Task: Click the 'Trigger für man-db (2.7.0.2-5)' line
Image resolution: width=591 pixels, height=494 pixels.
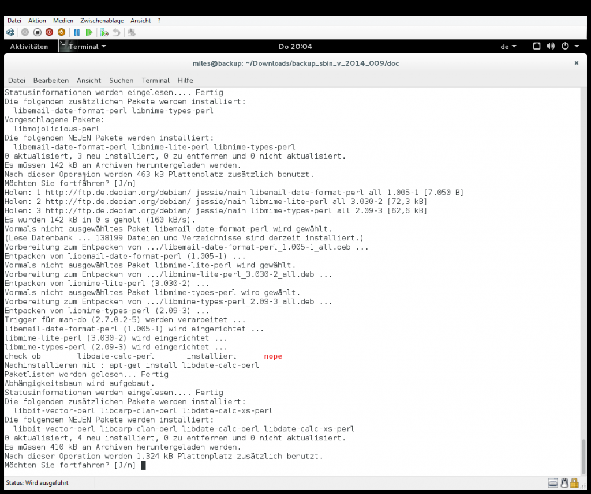Action: coord(125,320)
